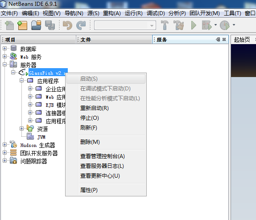Select the 连接器 folder tree item
The image size is (256, 220).
55,113
